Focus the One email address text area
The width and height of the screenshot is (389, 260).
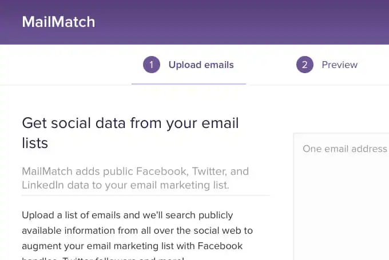[344, 149]
